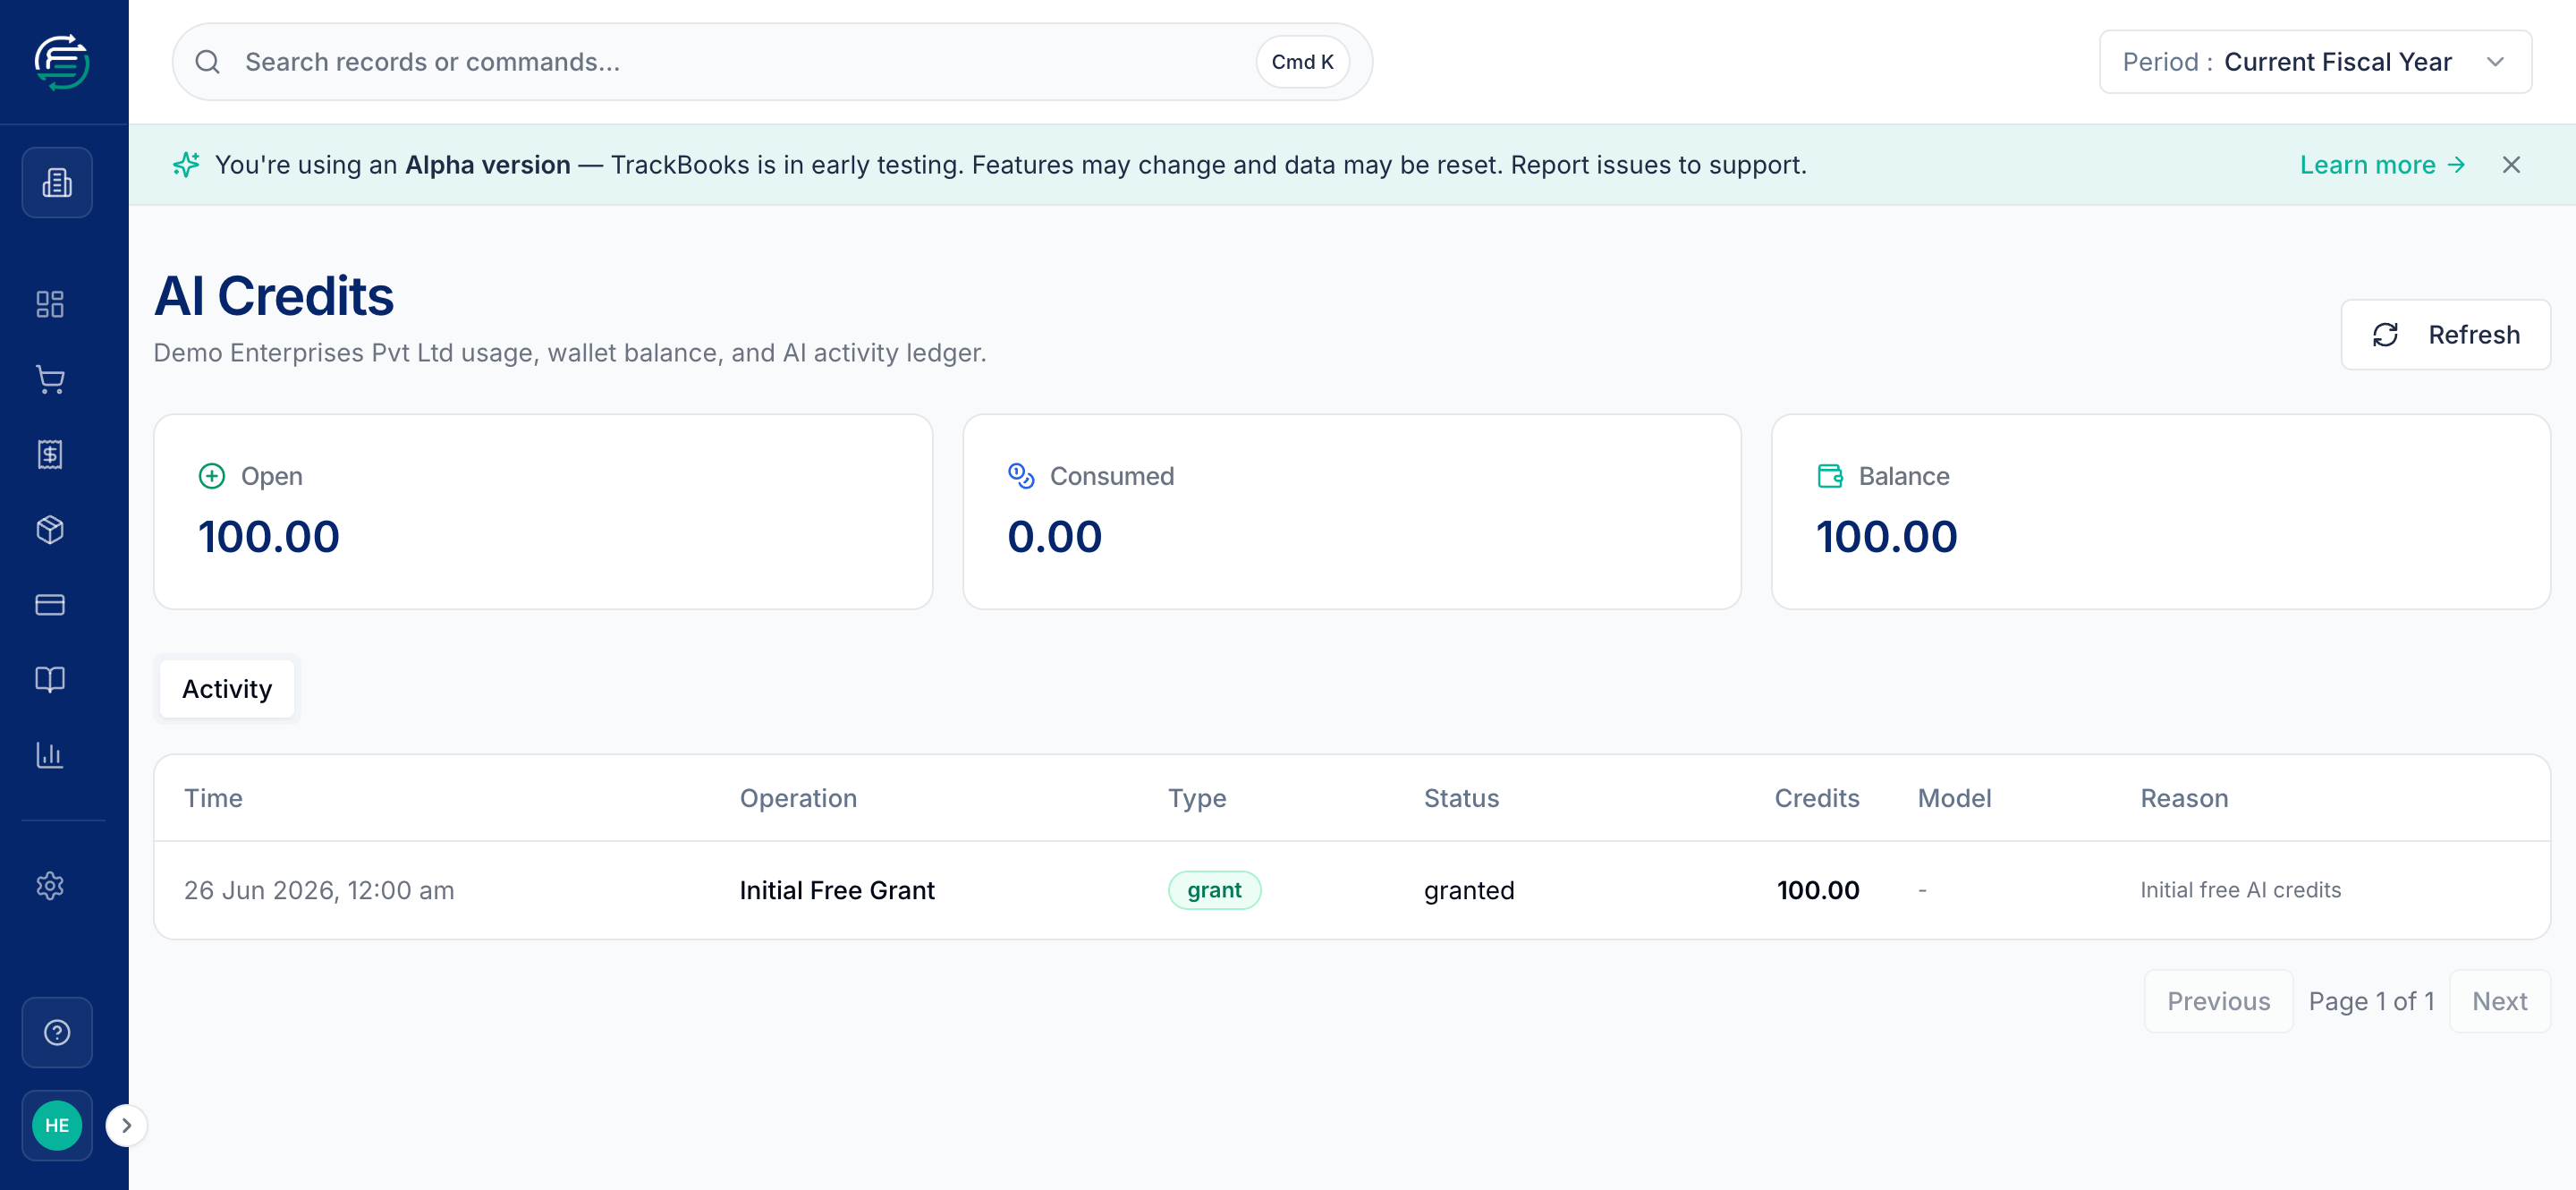
Task: Dismiss the Alpha version banner
Action: [x=2511, y=165]
